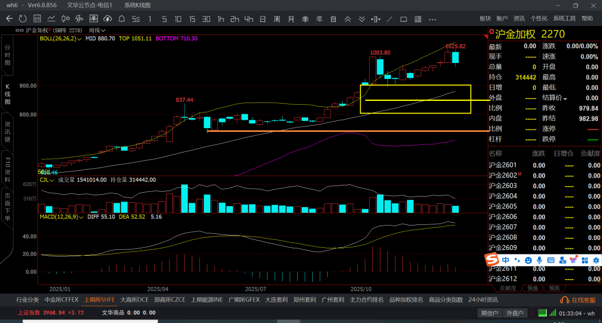Screen dimensions: 602x323
Task: Open the Sogou toolbox grid icon
Action: point(585,260)
